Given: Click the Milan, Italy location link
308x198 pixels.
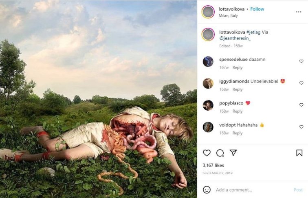Looking at the screenshot, I should [228, 16].
